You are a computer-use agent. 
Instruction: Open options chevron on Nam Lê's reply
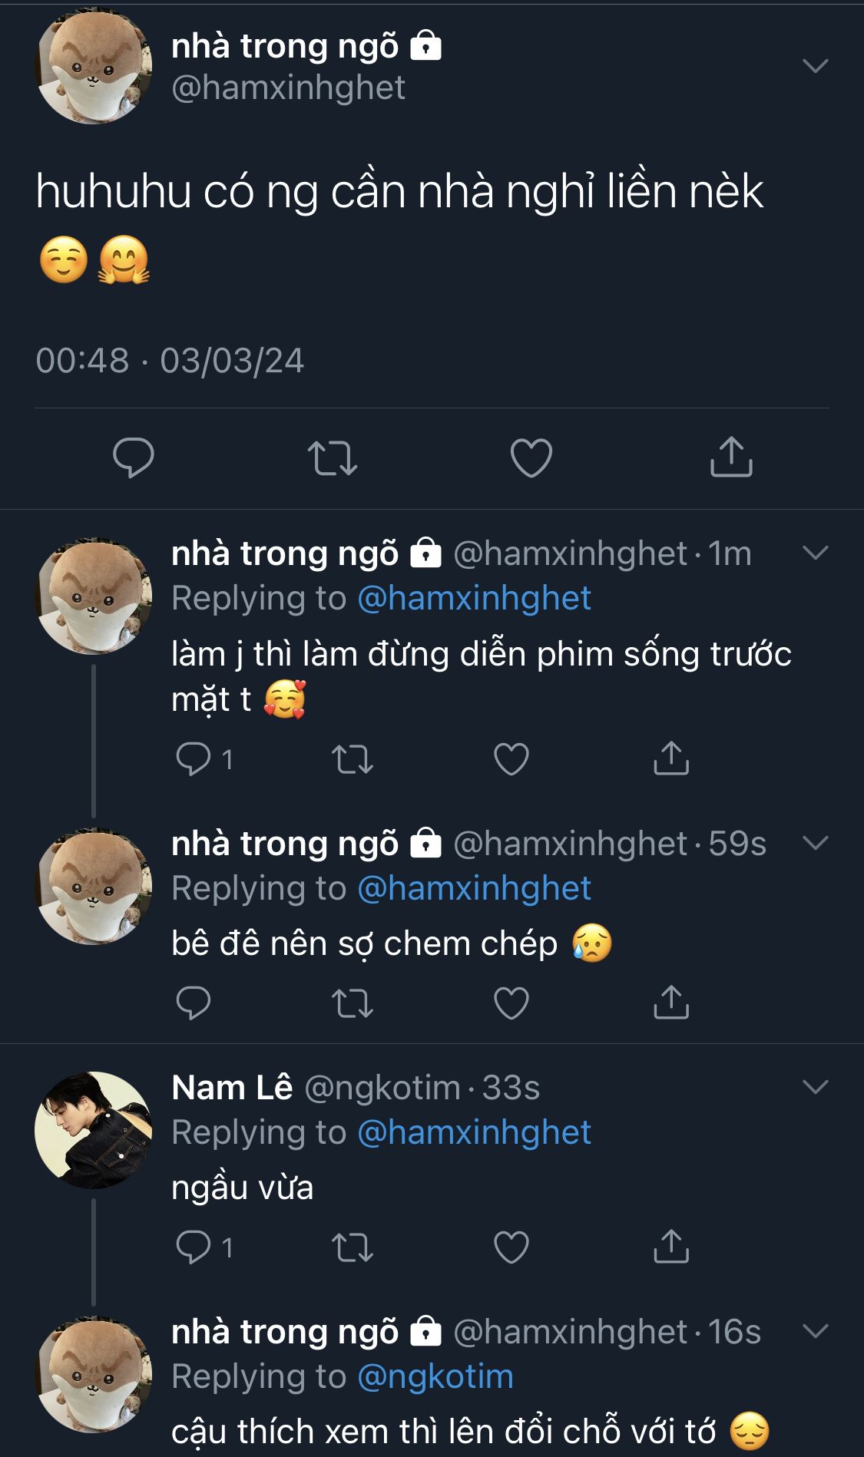(x=815, y=1087)
